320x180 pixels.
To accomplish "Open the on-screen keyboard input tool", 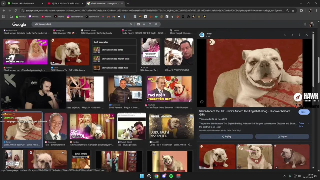I will [138, 24].
